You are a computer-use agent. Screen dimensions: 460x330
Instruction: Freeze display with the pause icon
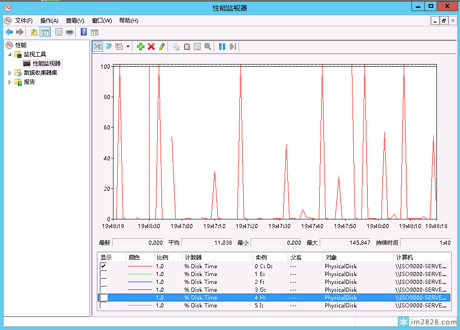click(222, 47)
